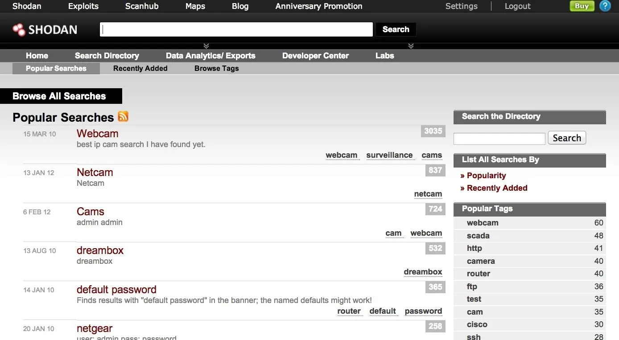The image size is (619, 340).
Task: Click the Browse All Searches heading
Action: coord(59,96)
